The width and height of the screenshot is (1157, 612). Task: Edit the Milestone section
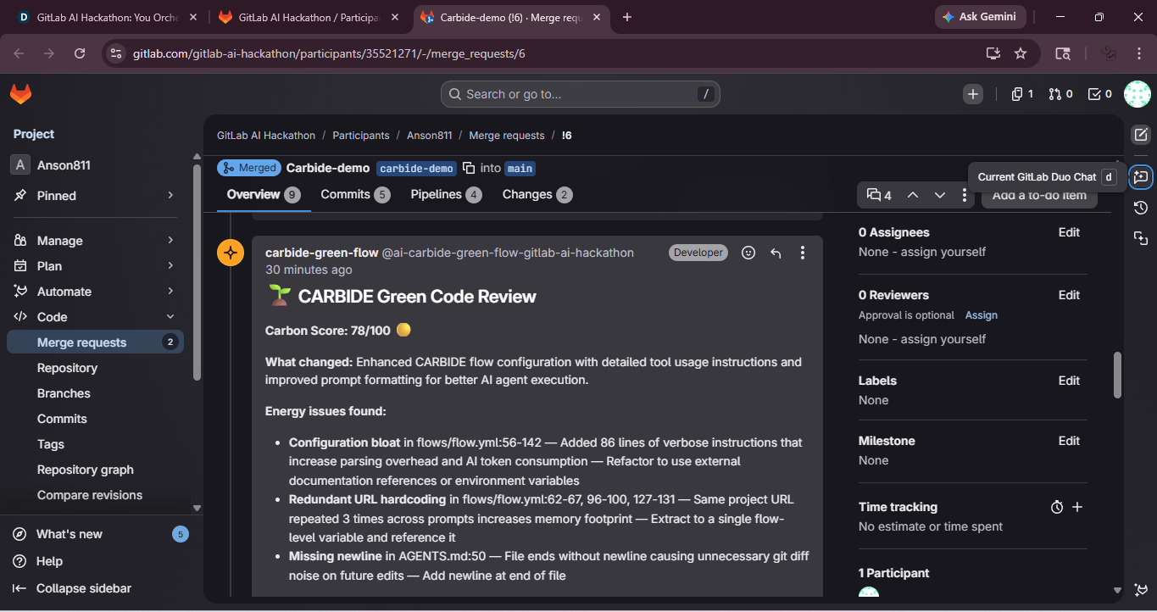[x=1069, y=441]
